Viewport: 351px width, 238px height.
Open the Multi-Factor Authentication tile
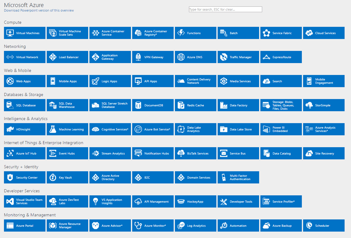(x=239, y=177)
